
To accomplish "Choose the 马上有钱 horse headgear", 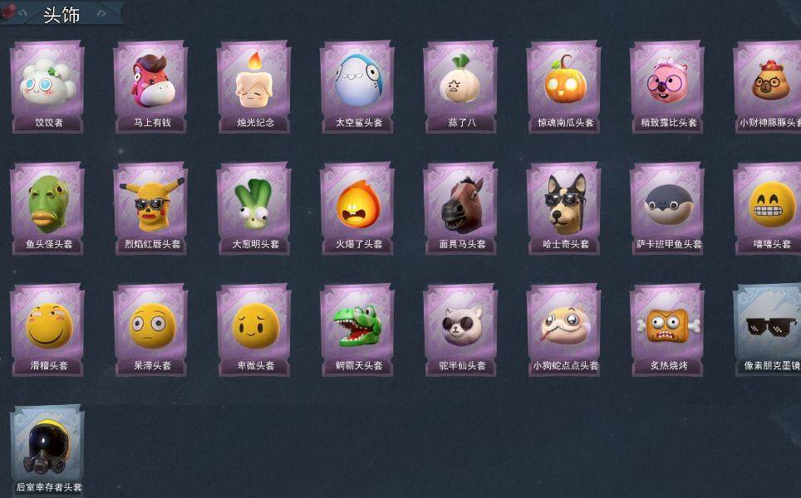I will 150,87.
